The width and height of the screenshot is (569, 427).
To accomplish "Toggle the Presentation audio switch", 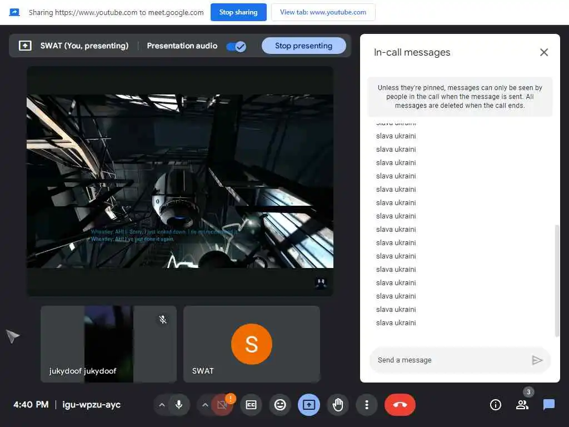I will coord(236,46).
